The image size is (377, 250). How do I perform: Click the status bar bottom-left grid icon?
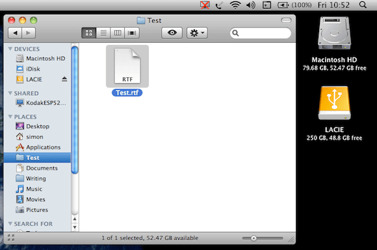point(11,238)
